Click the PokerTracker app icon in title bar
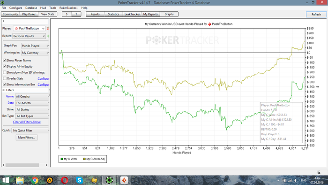The width and height of the screenshot is (328, 185). point(2,2)
